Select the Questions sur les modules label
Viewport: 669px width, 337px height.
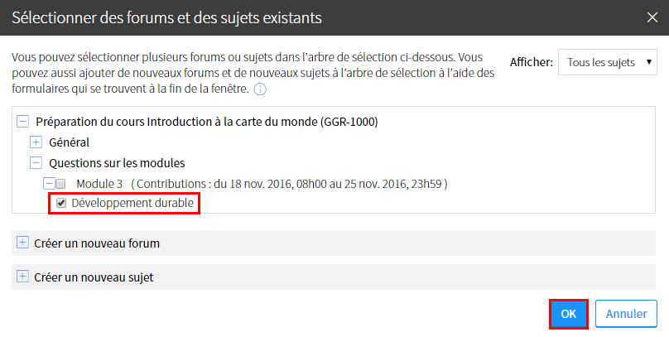(117, 162)
